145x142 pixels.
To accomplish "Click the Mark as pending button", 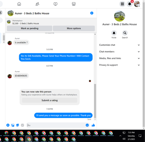I will pyautogui.click(x=30, y=28).
